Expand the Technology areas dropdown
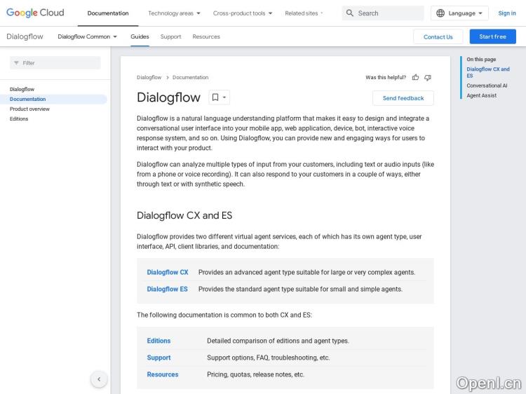526x394 pixels. click(174, 13)
